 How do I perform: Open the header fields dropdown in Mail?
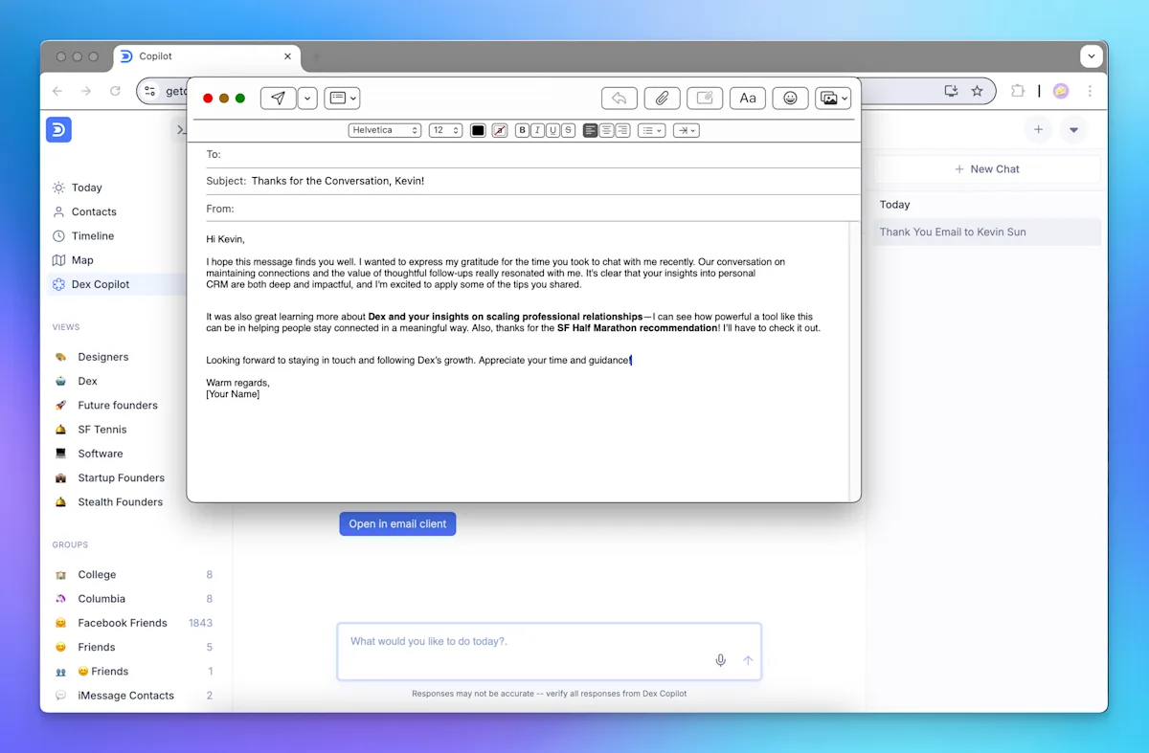click(343, 98)
